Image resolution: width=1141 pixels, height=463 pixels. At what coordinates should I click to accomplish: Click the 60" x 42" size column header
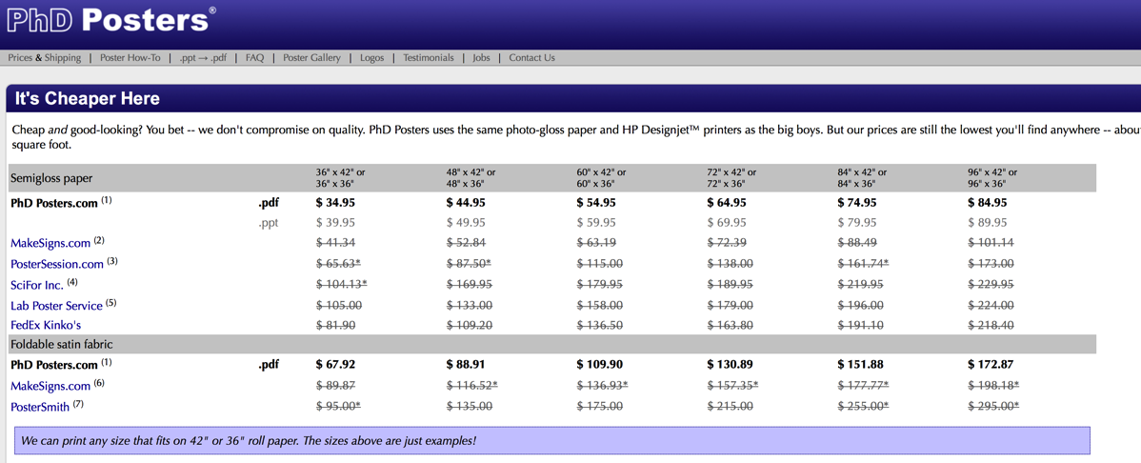point(601,177)
